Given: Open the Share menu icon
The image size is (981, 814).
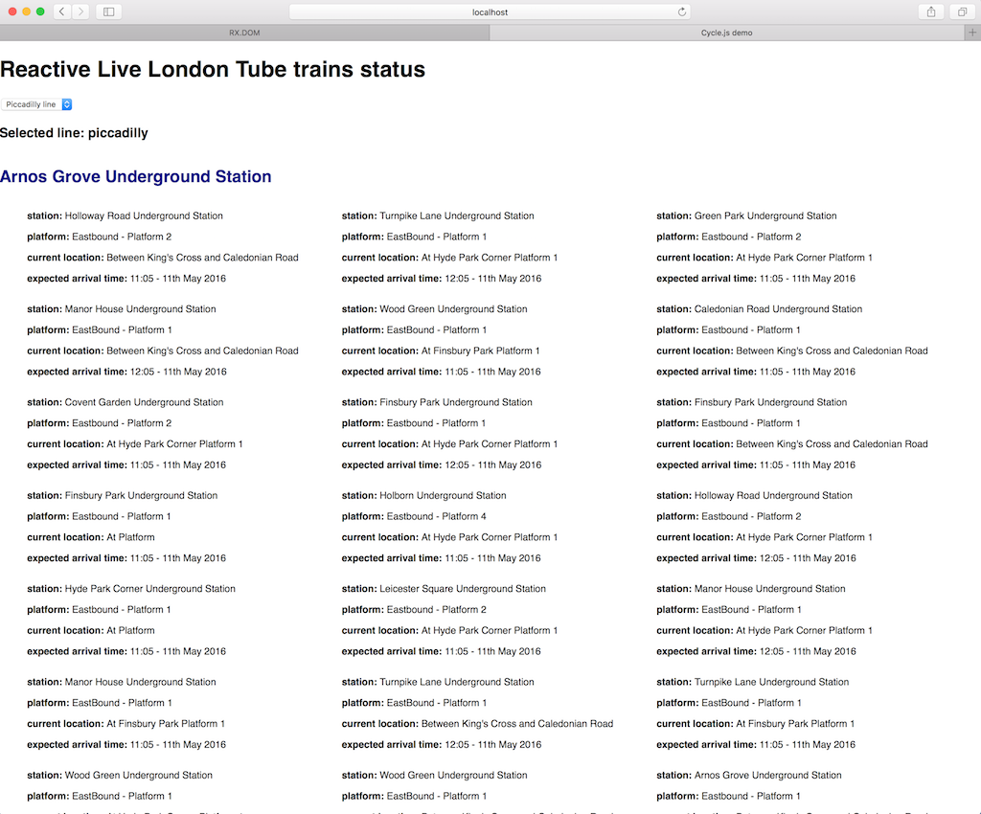Looking at the screenshot, I should point(930,11).
